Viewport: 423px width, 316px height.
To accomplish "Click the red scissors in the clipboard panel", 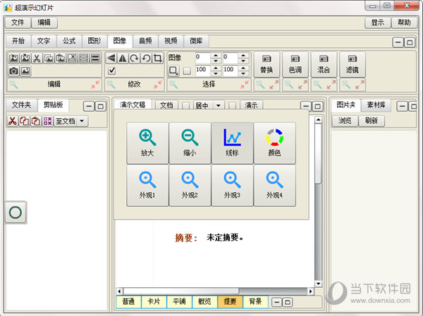I will pos(13,121).
